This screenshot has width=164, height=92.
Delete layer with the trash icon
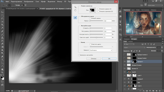tap(160, 91)
